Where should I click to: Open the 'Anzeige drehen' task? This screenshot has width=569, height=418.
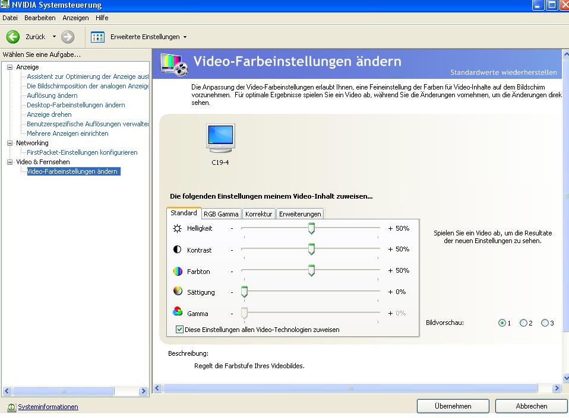(49, 114)
